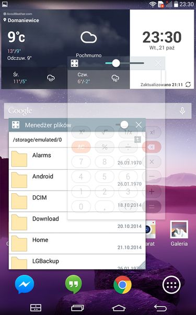The width and height of the screenshot is (196, 315).
Task: Tap the calculator plus key
Action: pyautogui.click(x=152, y=192)
